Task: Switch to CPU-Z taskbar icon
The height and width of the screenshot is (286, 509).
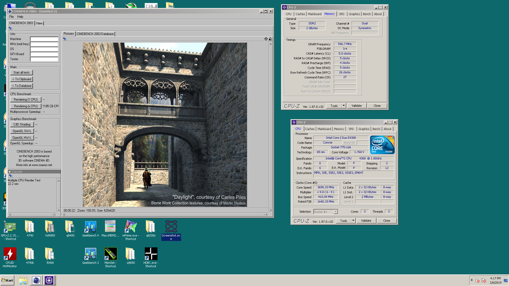Action: [x=49, y=280]
